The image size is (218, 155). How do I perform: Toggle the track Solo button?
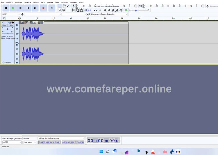11,25
